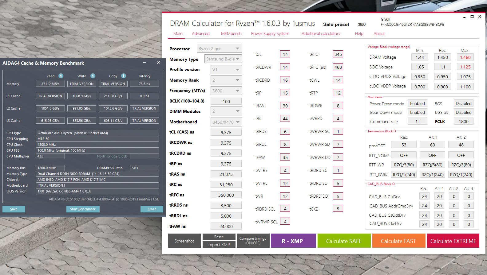Click Save in the AIDA64 window
Viewport: 487px width, 275px height.
click(x=14, y=209)
